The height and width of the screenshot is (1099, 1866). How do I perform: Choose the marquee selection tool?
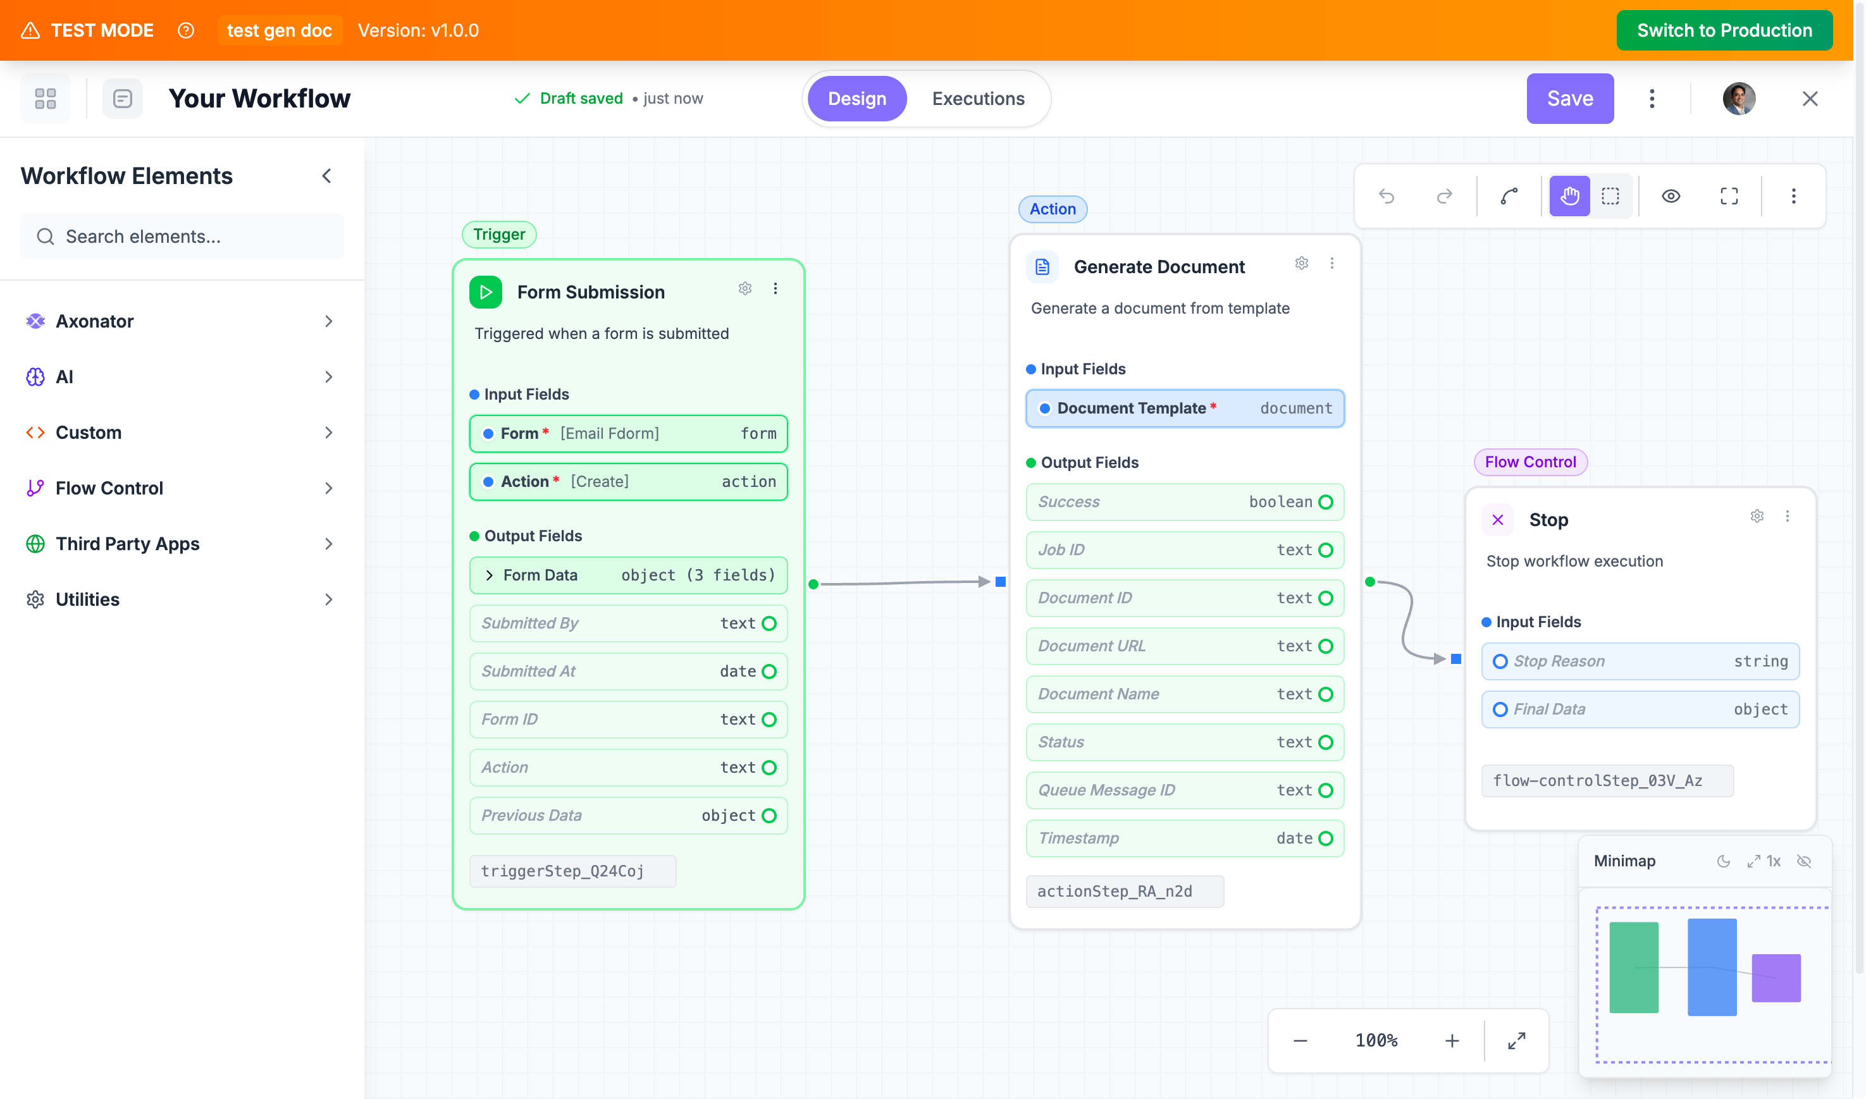tap(1610, 196)
